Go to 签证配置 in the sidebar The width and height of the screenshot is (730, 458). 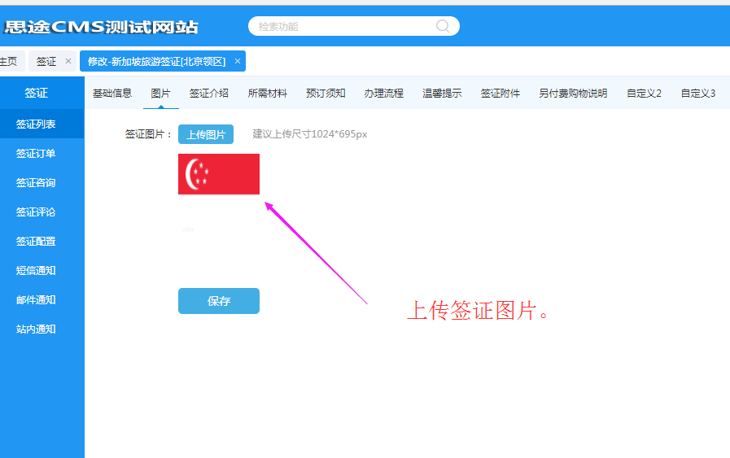click(x=36, y=242)
